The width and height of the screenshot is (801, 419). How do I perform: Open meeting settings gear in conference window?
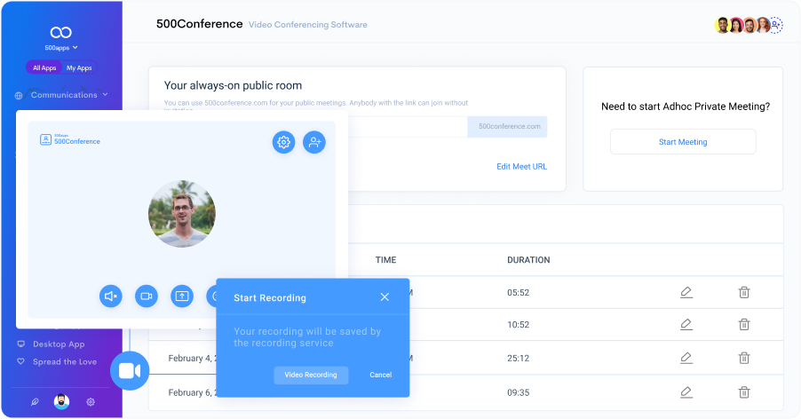coord(283,142)
